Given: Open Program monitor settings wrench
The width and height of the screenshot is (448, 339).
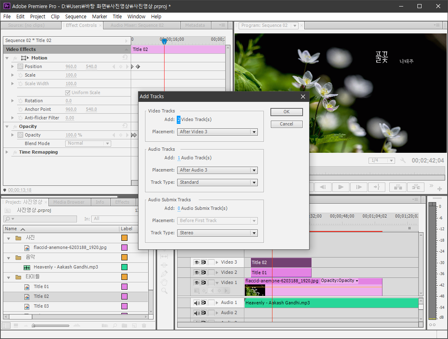Looking at the screenshot, I should (x=403, y=161).
